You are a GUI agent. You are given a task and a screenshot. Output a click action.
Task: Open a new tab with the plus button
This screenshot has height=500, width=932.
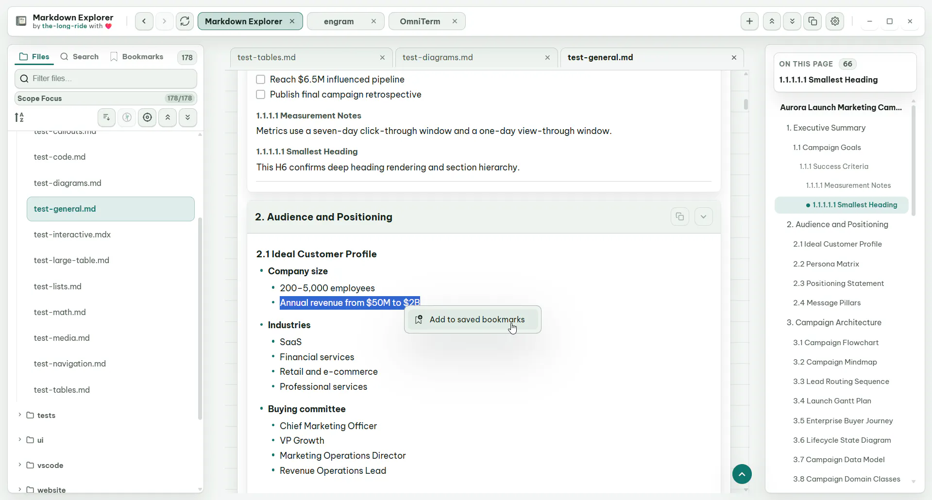[x=749, y=21]
